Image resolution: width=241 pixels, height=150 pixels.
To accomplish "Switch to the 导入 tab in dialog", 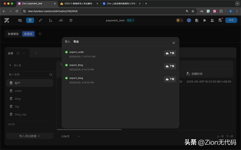I will point(67,42).
